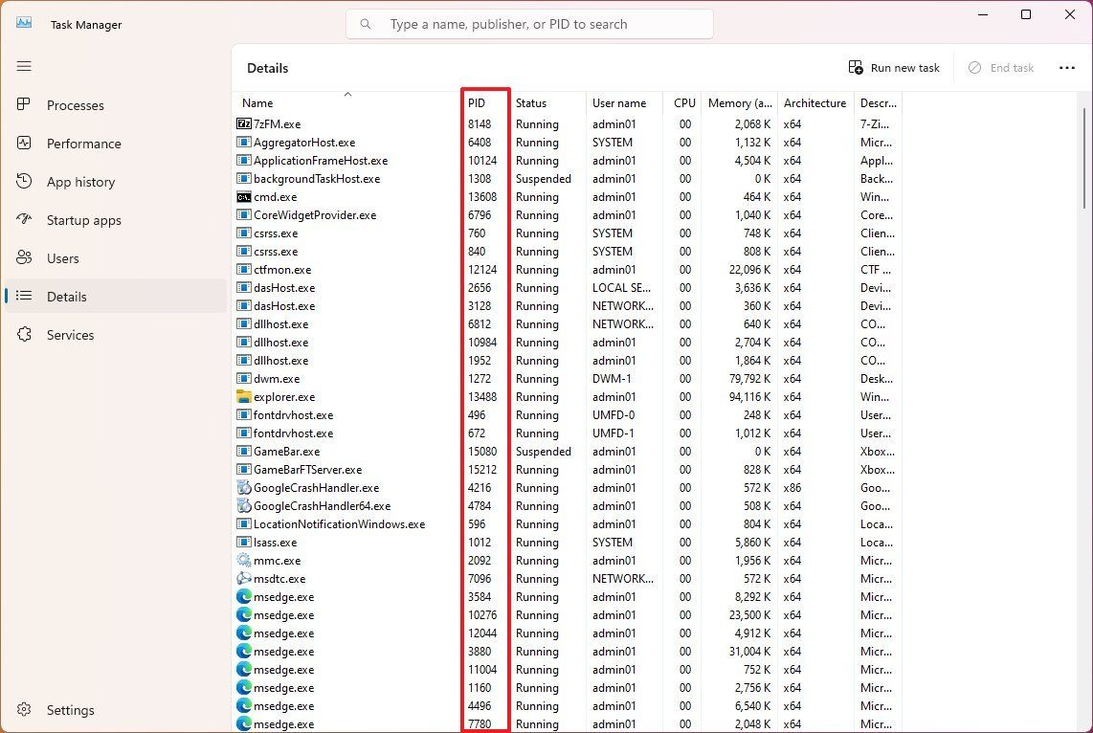Open the Startup apps section
The width and height of the screenshot is (1093, 733).
86,220
